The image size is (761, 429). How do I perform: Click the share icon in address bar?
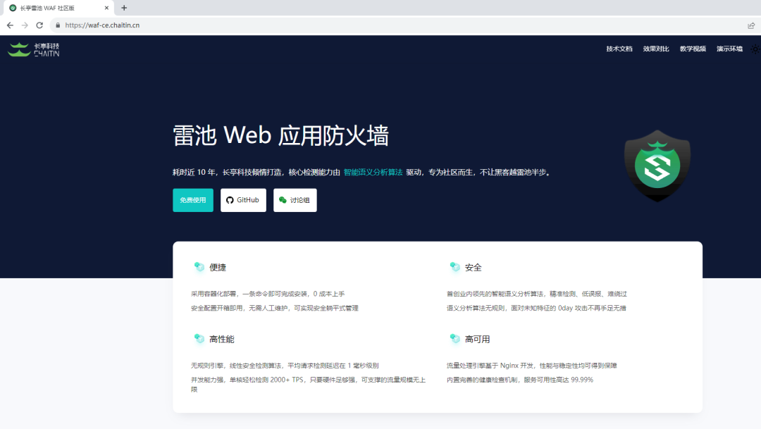coord(751,25)
